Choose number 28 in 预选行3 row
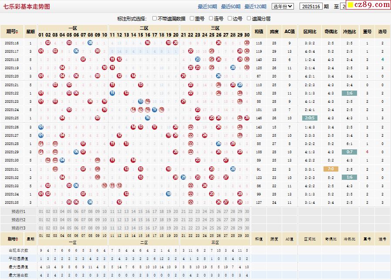 point(233,228)
